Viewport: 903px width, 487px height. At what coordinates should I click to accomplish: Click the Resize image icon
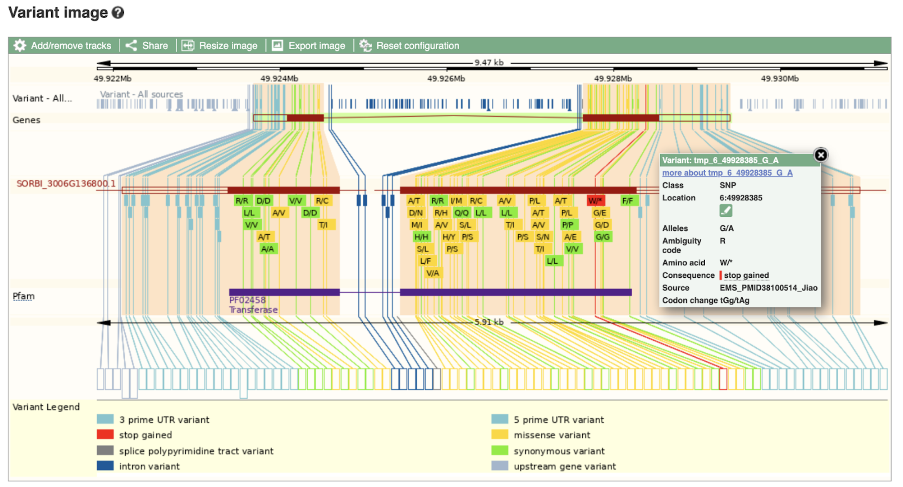tap(188, 46)
